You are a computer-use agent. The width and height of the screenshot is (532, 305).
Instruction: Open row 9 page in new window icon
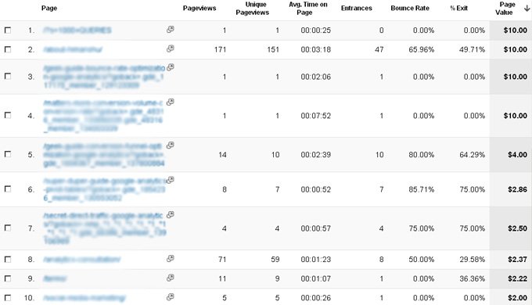171,278
